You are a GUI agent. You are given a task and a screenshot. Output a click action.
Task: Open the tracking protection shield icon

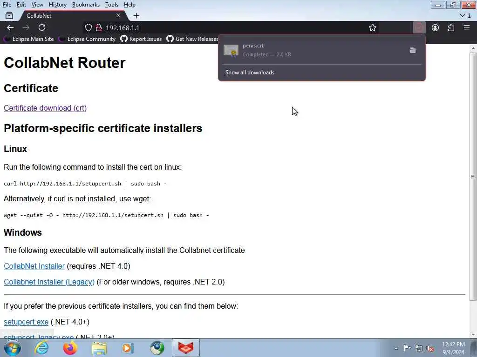(x=88, y=27)
